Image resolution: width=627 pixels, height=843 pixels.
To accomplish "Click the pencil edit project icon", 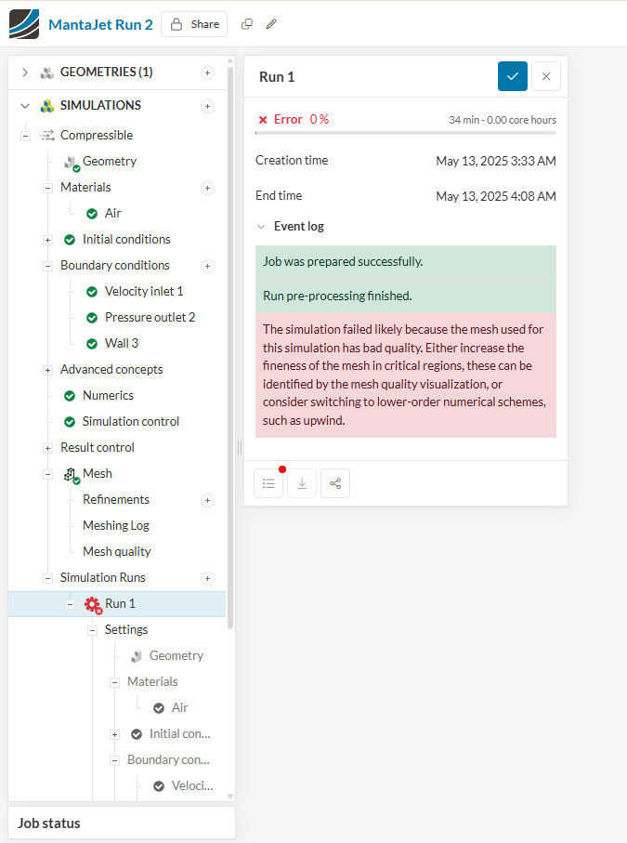I will pos(271,24).
